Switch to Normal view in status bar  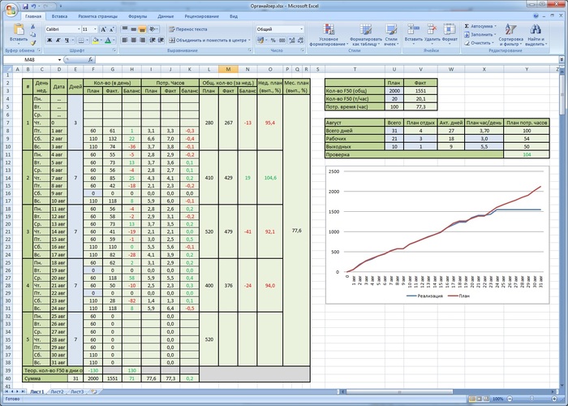click(473, 399)
